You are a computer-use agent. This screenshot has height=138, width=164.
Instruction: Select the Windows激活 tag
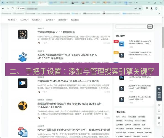tap(140, 121)
